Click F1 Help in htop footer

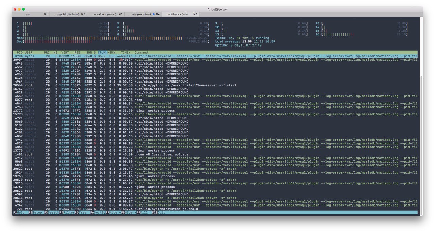pos(21,212)
